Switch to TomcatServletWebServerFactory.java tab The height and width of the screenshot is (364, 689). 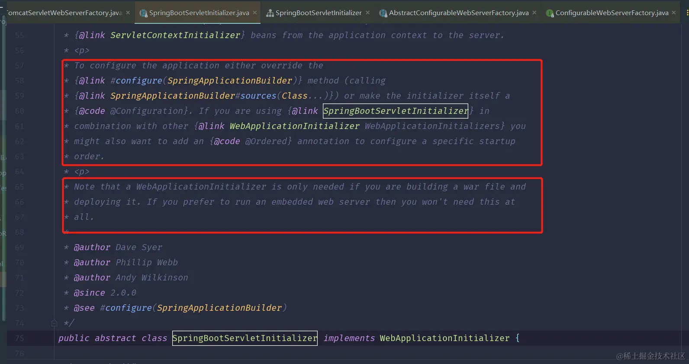click(64, 13)
